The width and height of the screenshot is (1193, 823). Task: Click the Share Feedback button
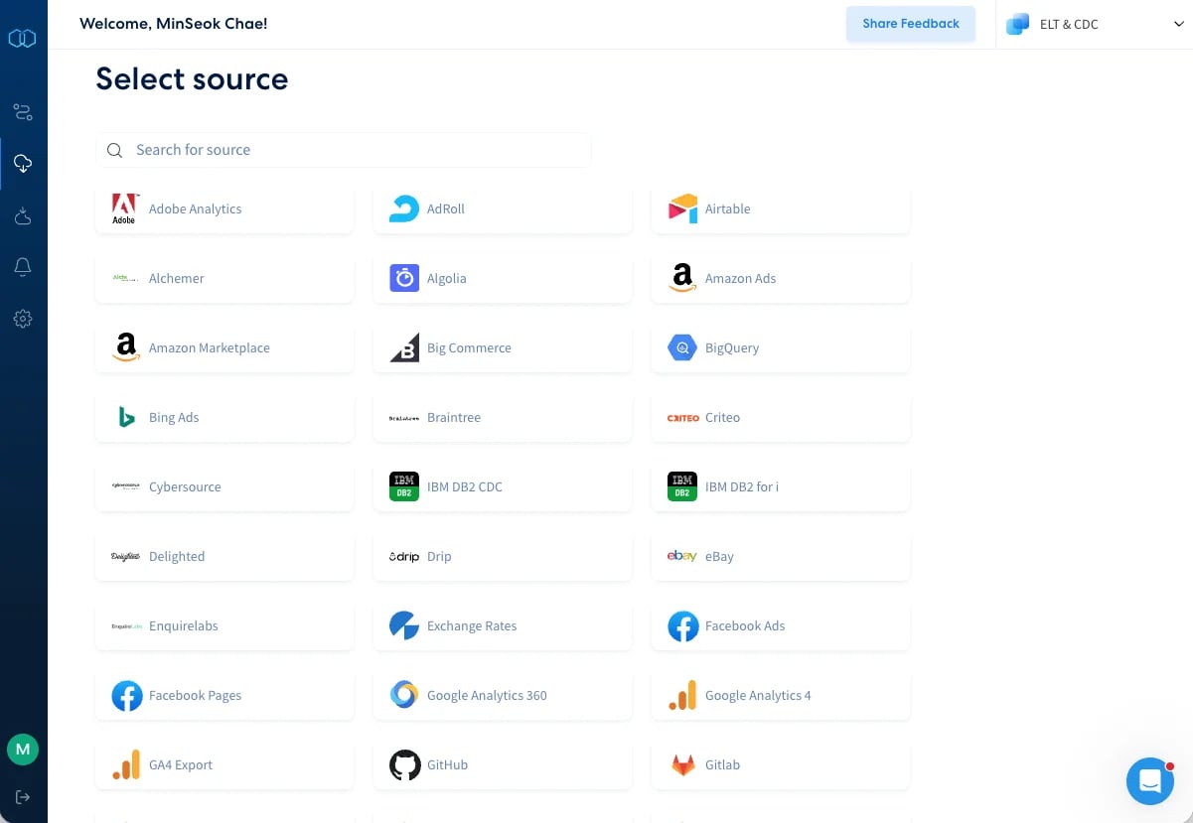[x=911, y=24]
